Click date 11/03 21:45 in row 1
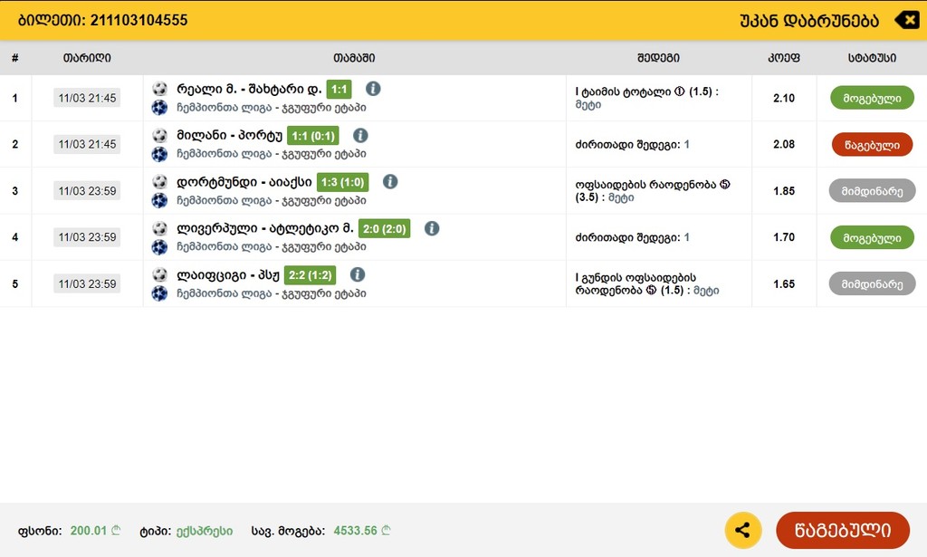 (x=87, y=98)
